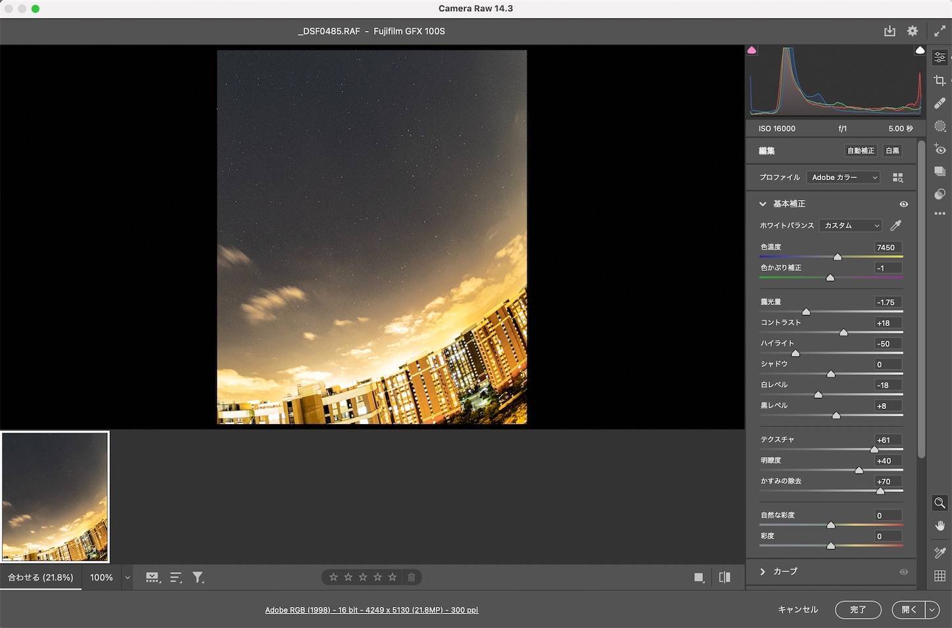Select the Edit panel sliders icon

(940, 58)
